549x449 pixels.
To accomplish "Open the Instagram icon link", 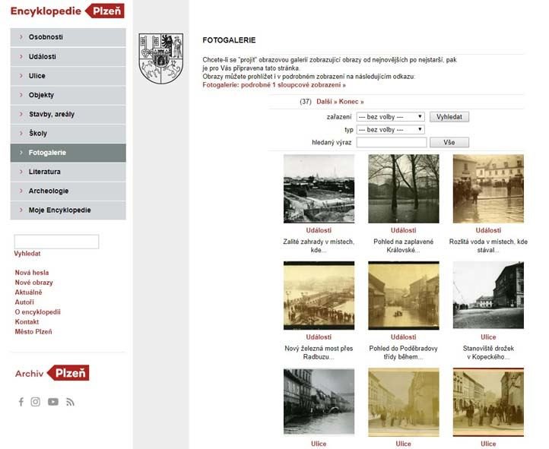I will pyautogui.click(x=36, y=402).
